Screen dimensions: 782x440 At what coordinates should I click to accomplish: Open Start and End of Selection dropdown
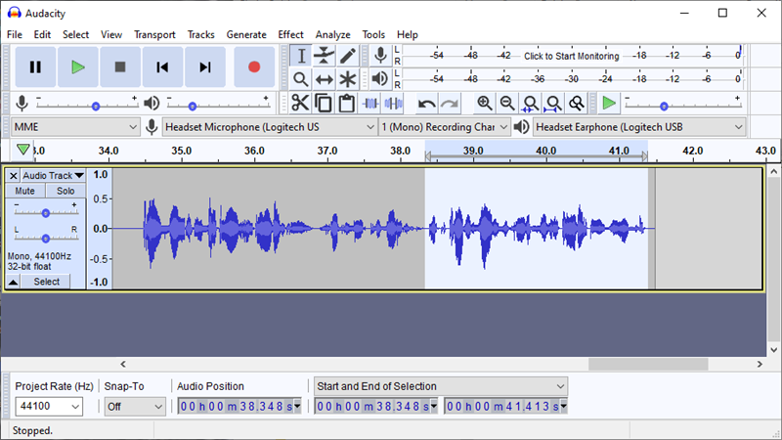pyautogui.click(x=441, y=386)
